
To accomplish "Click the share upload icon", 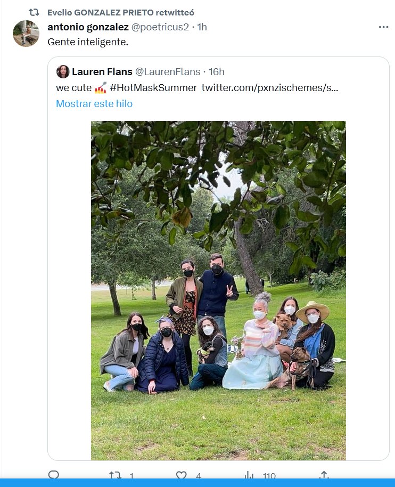I will click(323, 474).
